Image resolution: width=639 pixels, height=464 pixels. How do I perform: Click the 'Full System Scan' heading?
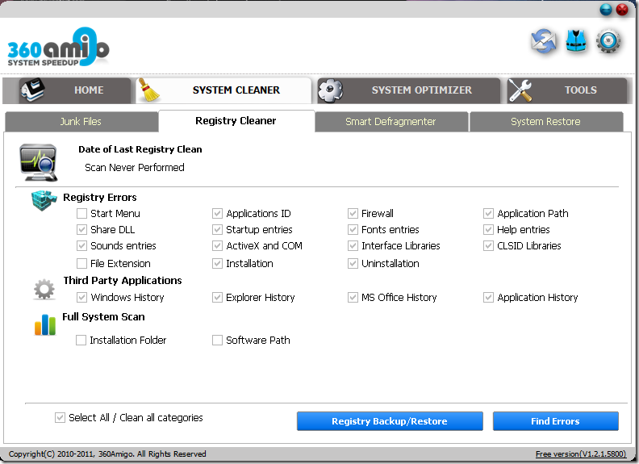point(103,317)
